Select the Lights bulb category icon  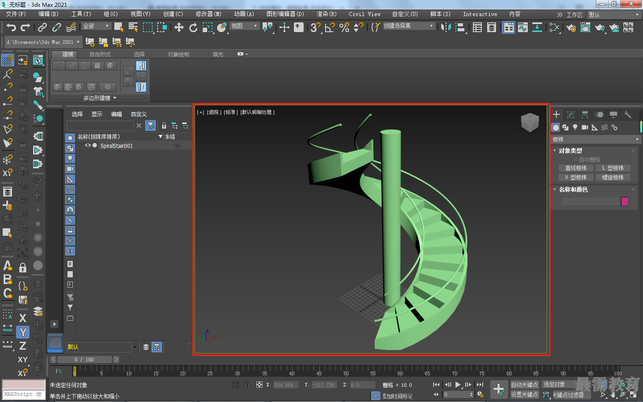tap(575, 127)
